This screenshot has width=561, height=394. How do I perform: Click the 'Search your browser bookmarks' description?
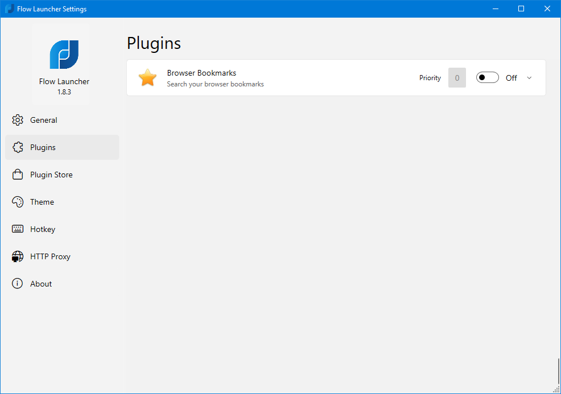tap(215, 84)
